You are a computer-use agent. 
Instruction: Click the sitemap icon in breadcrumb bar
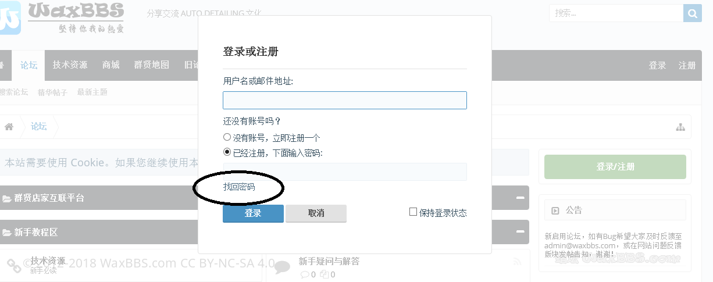pos(680,127)
